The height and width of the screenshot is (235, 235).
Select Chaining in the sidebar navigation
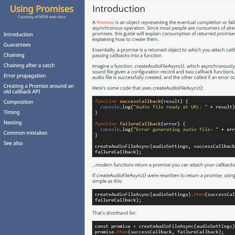(14, 55)
